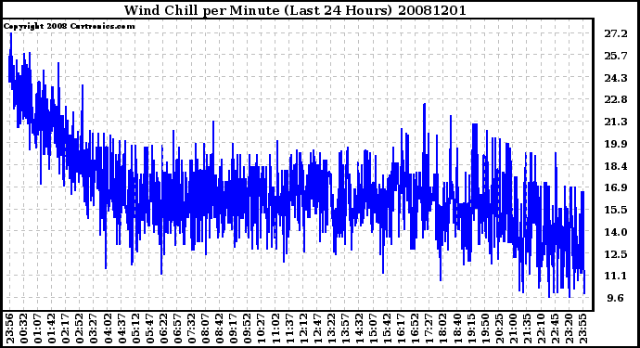Click the 05:47 time label

[149, 329]
